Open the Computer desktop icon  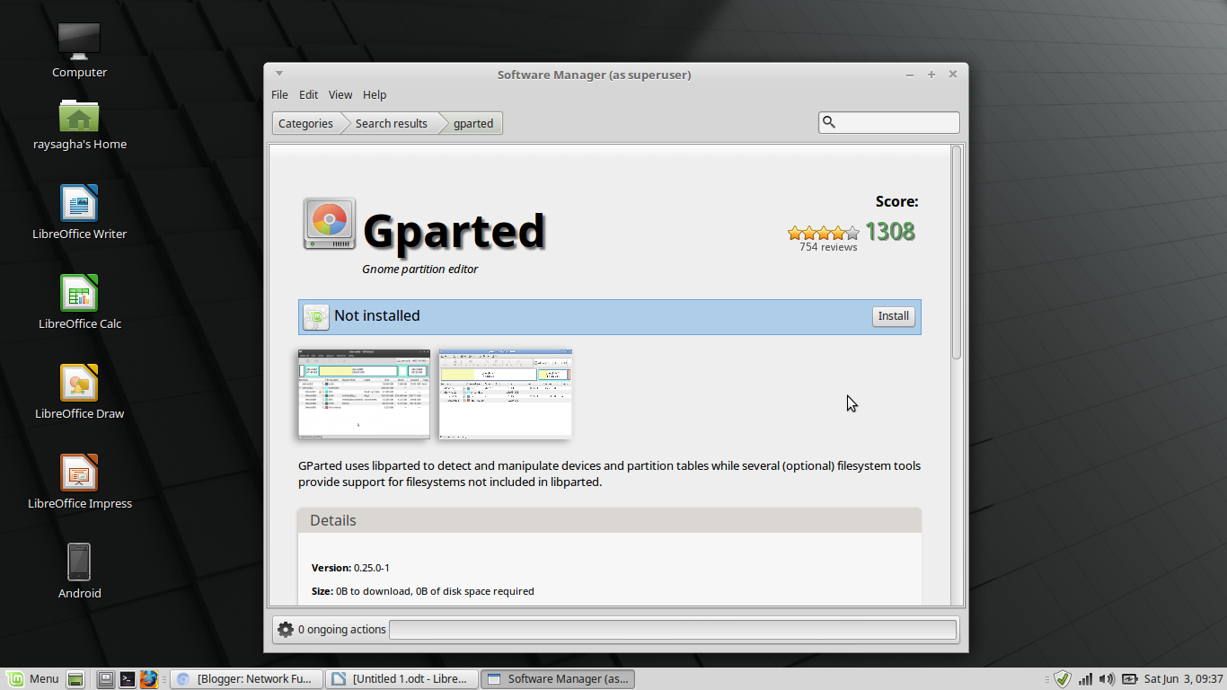point(79,40)
